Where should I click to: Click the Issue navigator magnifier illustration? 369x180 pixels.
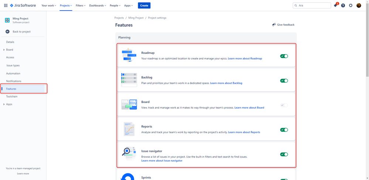tap(129, 154)
